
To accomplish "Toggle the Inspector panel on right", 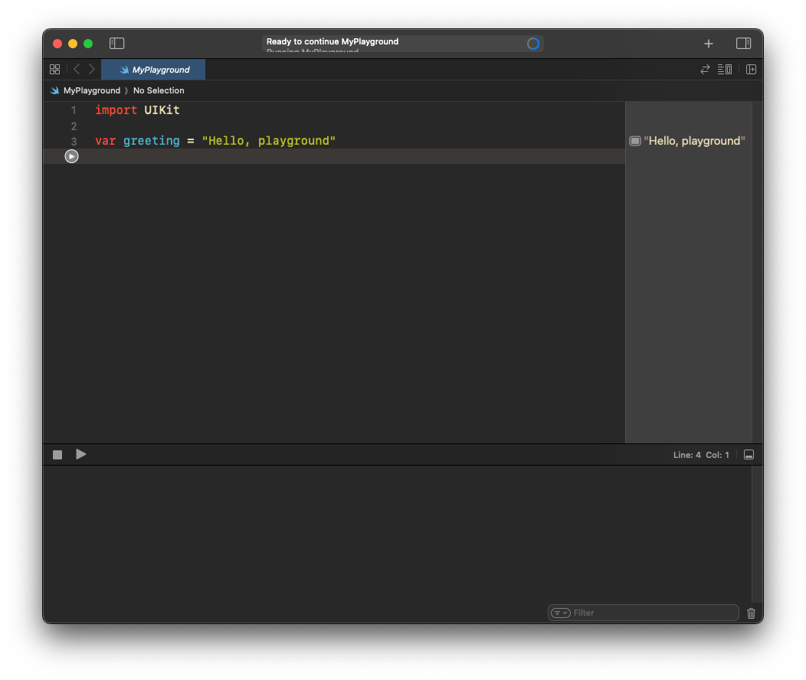I will pos(743,44).
